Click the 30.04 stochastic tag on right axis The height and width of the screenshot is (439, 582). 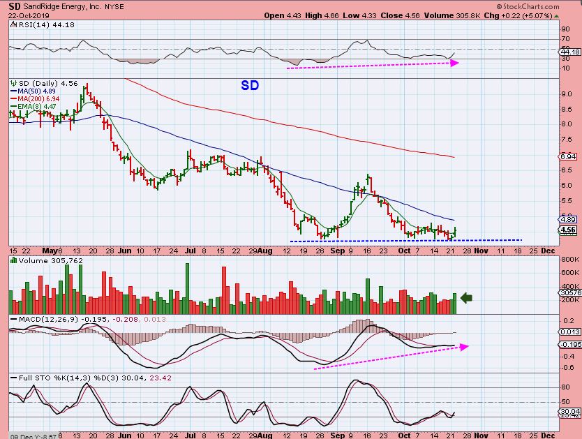(570, 412)
